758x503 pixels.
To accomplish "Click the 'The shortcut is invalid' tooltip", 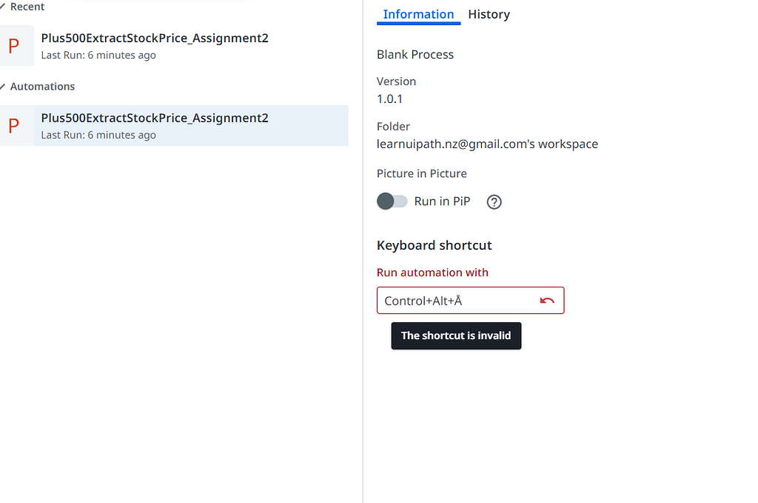I will (456, 336).
